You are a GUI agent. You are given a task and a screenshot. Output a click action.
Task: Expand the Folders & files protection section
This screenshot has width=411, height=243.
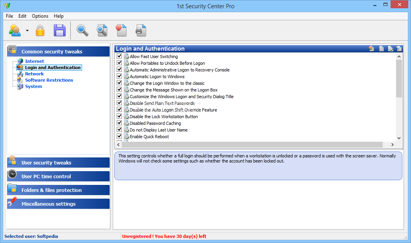(x=58, y=190)
